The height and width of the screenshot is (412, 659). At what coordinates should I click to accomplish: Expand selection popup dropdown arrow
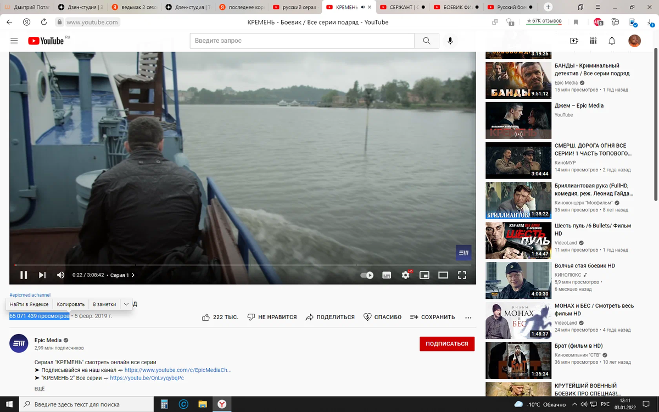126,304
